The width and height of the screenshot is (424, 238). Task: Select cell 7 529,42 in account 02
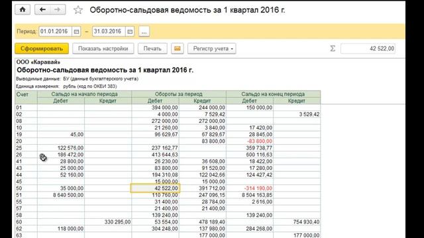pos(202,114)
